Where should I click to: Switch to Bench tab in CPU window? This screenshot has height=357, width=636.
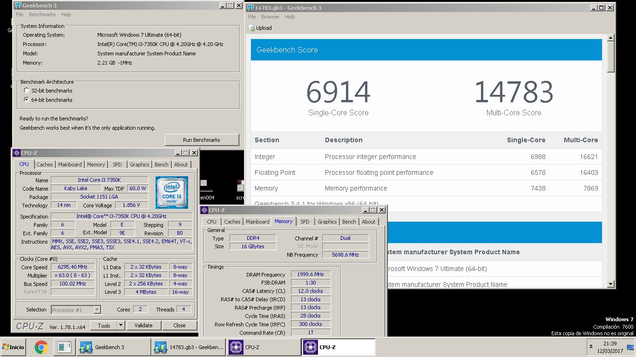point(162,165)
